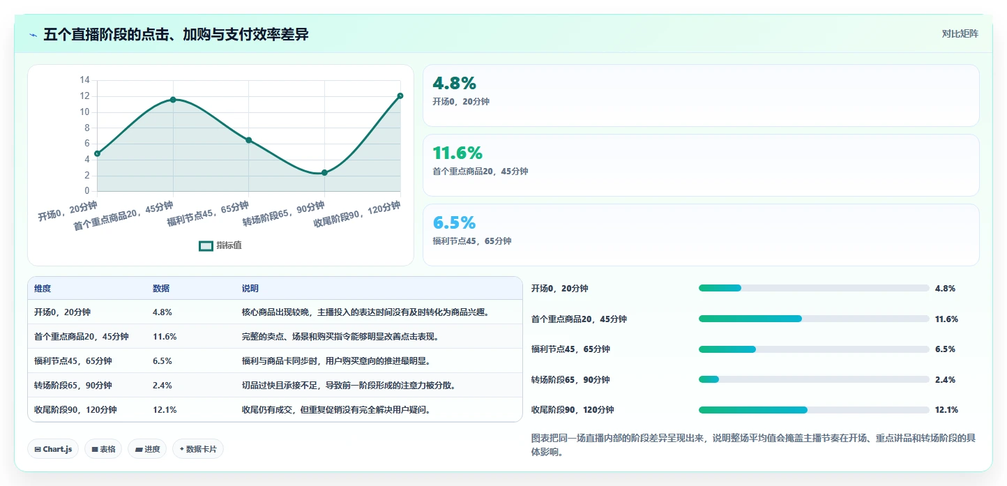Click the 进度 tag pill
Image resolution: width=1007 pixels, height=486 pixels.
(147, 449)
